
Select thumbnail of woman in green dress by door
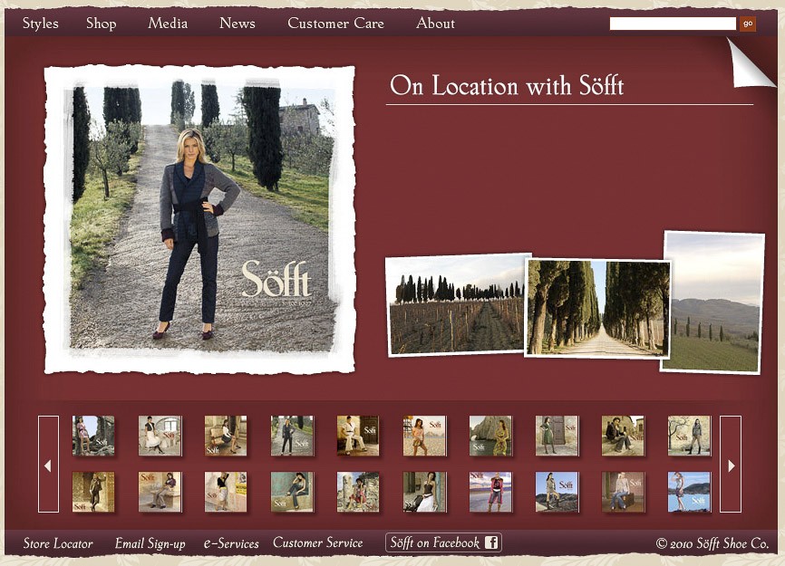coord(557,436)
